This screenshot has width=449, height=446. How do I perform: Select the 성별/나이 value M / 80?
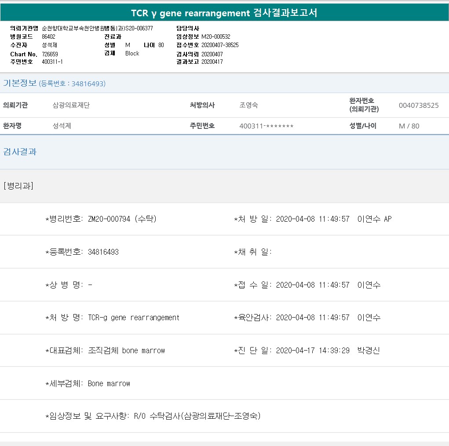[x=409, y=126]
